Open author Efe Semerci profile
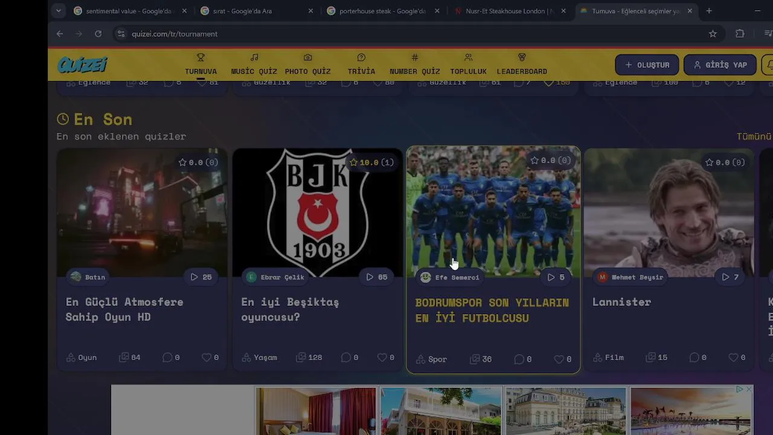 point(450,277)
